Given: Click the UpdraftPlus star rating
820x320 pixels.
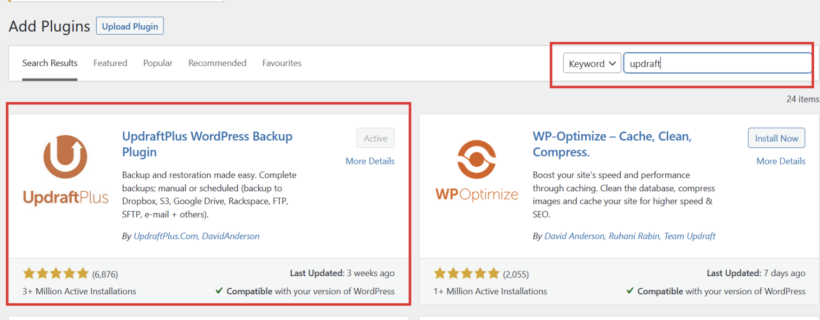Looking at the screenshot, I should (56, 274).
